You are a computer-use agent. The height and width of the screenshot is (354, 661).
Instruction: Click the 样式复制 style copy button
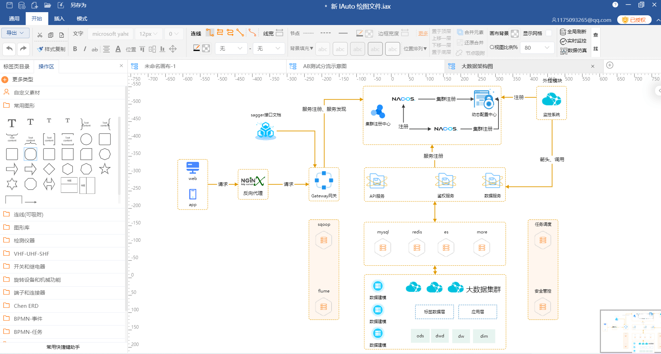coord(51,49)
